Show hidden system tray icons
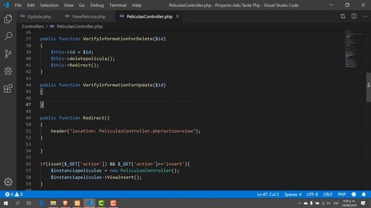 pyautogui.click(x=300, y=203)
